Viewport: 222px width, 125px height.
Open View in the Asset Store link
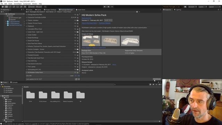pos(89,23)
